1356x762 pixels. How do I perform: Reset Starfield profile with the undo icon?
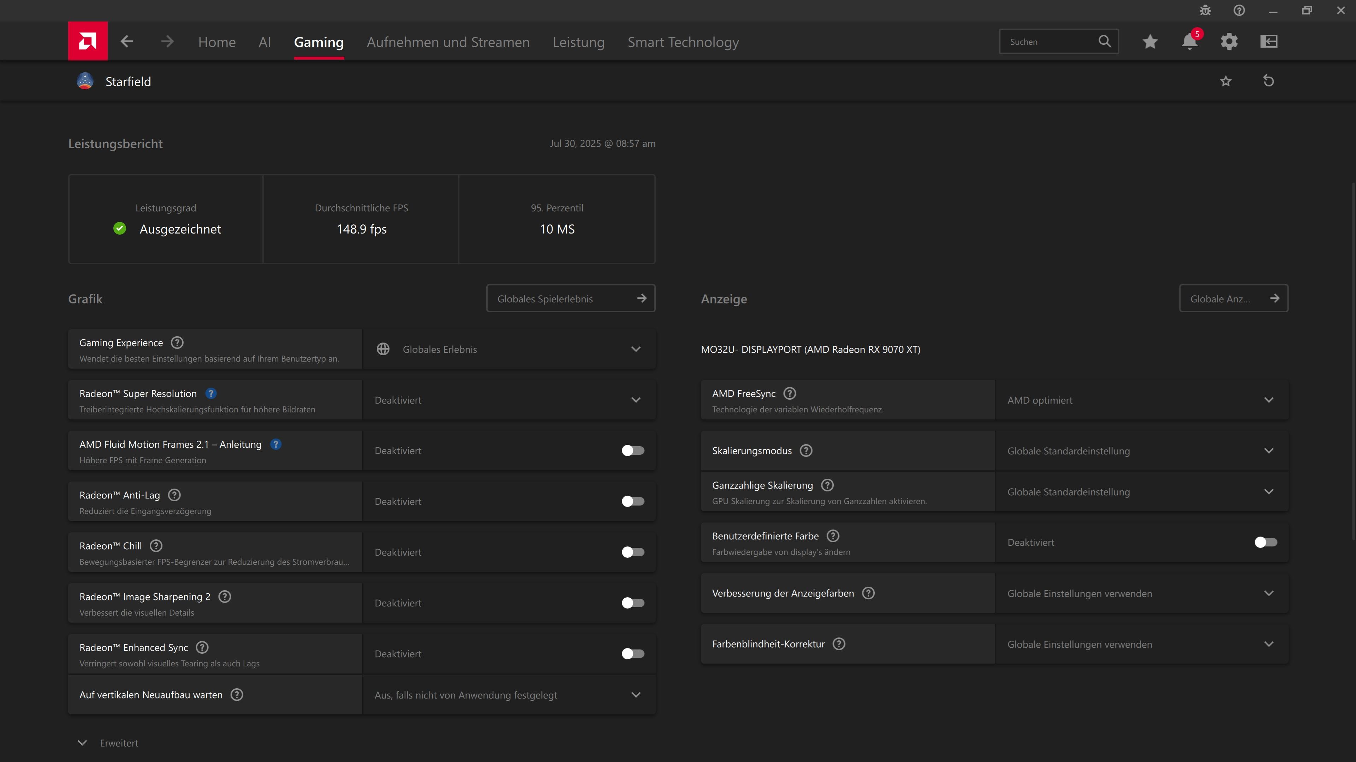click(x=1269, y=81)
